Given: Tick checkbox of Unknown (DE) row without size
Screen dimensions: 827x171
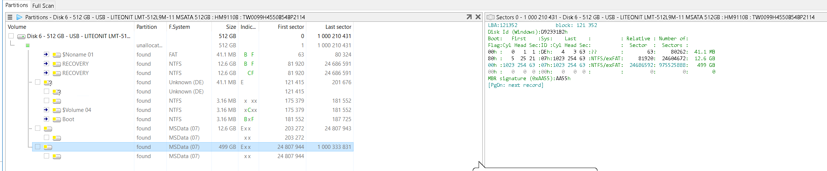Looking at the screenshot, I should (46, 91).
